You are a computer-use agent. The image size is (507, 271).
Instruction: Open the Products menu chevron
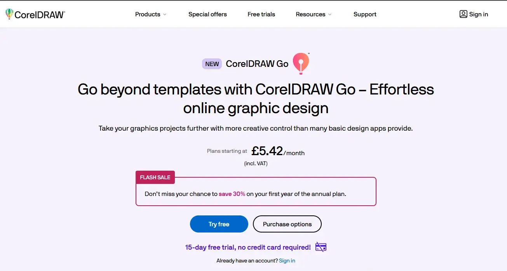click(x=164, y=15)
